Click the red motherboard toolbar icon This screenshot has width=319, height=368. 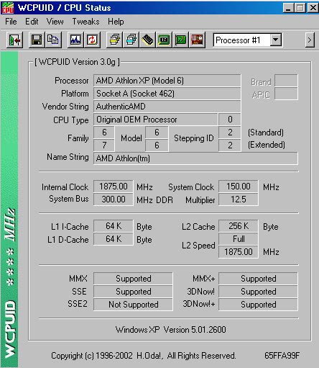coord(197,40)
